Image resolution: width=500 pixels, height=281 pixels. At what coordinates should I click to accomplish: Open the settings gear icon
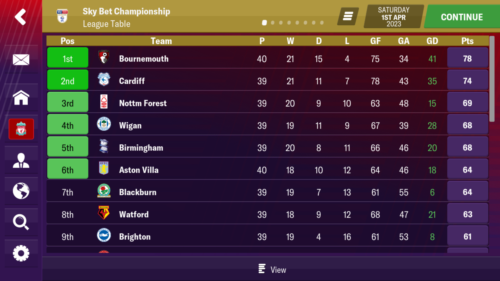[x=21, y=253]
